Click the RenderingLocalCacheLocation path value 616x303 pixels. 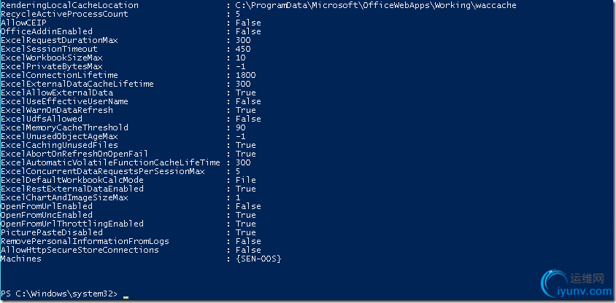coord(376,6)
